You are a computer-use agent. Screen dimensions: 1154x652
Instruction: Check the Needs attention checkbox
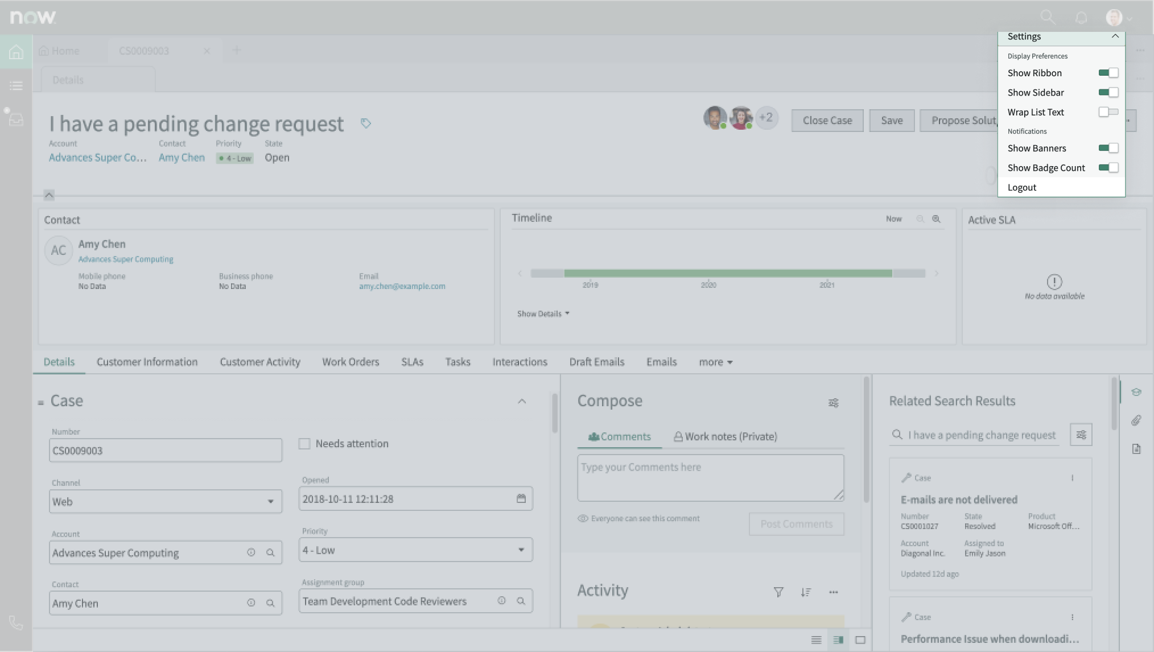tap(305, 443)
